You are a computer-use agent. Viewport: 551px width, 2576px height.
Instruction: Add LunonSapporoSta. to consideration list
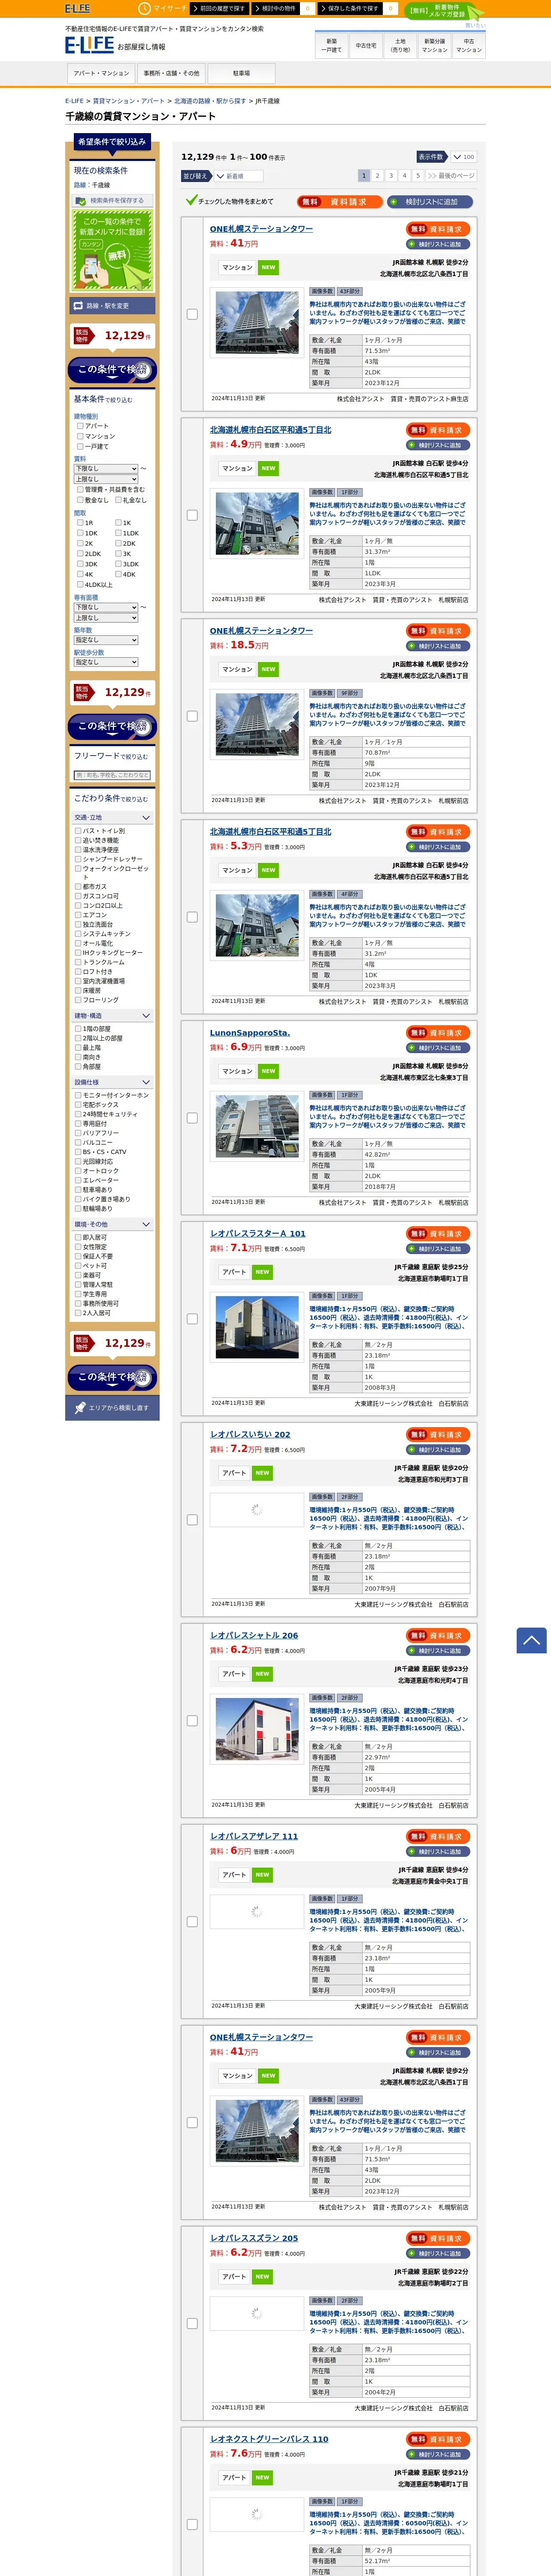[x=438, y=1048]
